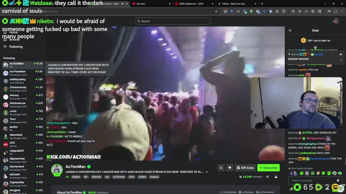The height and width of the screenshot is (194, 346).
Task: Open Jayguap00 channel in sidebar
Action: 23,152
